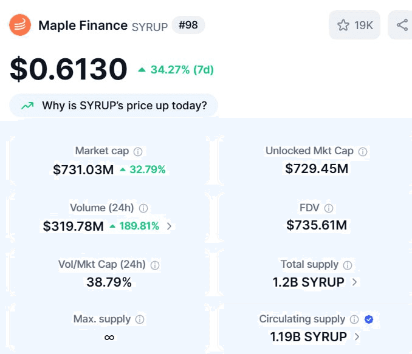412x354 pixels.
Task: Click the Circulating supply info icon
Action: (354, 319)
